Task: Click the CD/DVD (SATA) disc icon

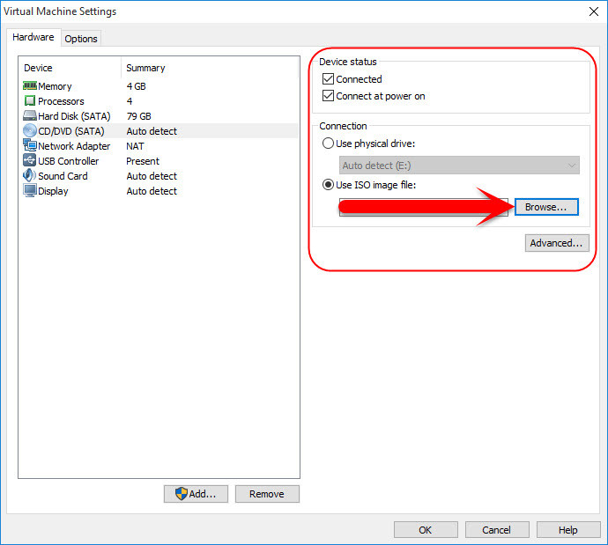Action: tap(30, 130)
